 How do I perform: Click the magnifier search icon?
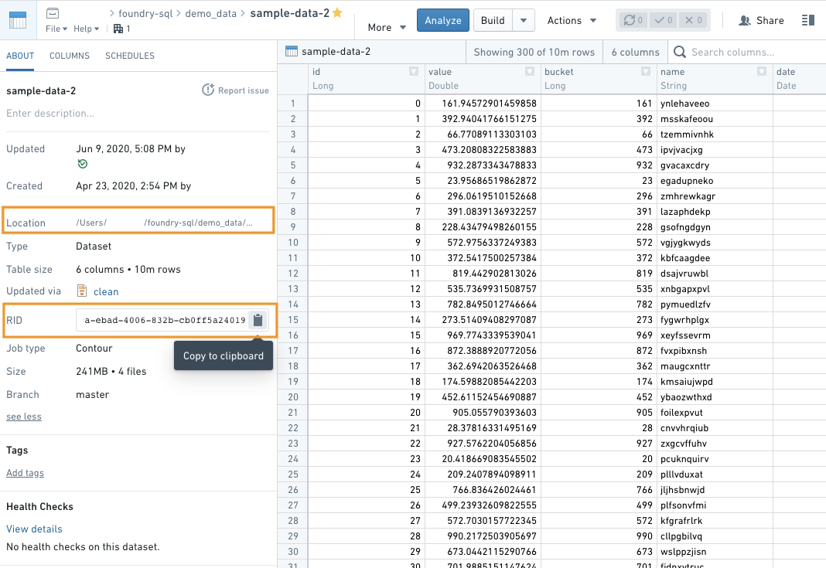tap(680, 52)
